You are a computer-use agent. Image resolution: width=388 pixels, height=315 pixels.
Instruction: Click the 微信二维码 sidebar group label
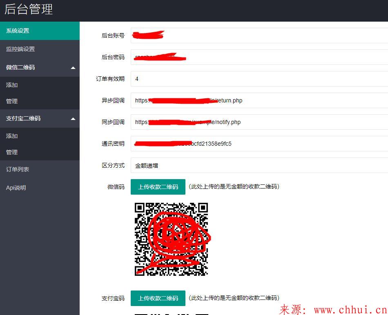pos(20,67)
